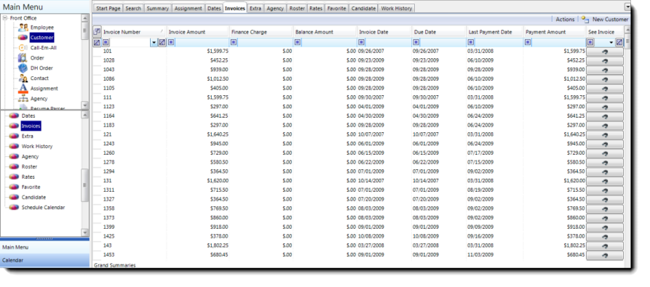The height and width of the screenshot is (287, 650).
Task: Select the Work History tab
Action: point(396,8)
